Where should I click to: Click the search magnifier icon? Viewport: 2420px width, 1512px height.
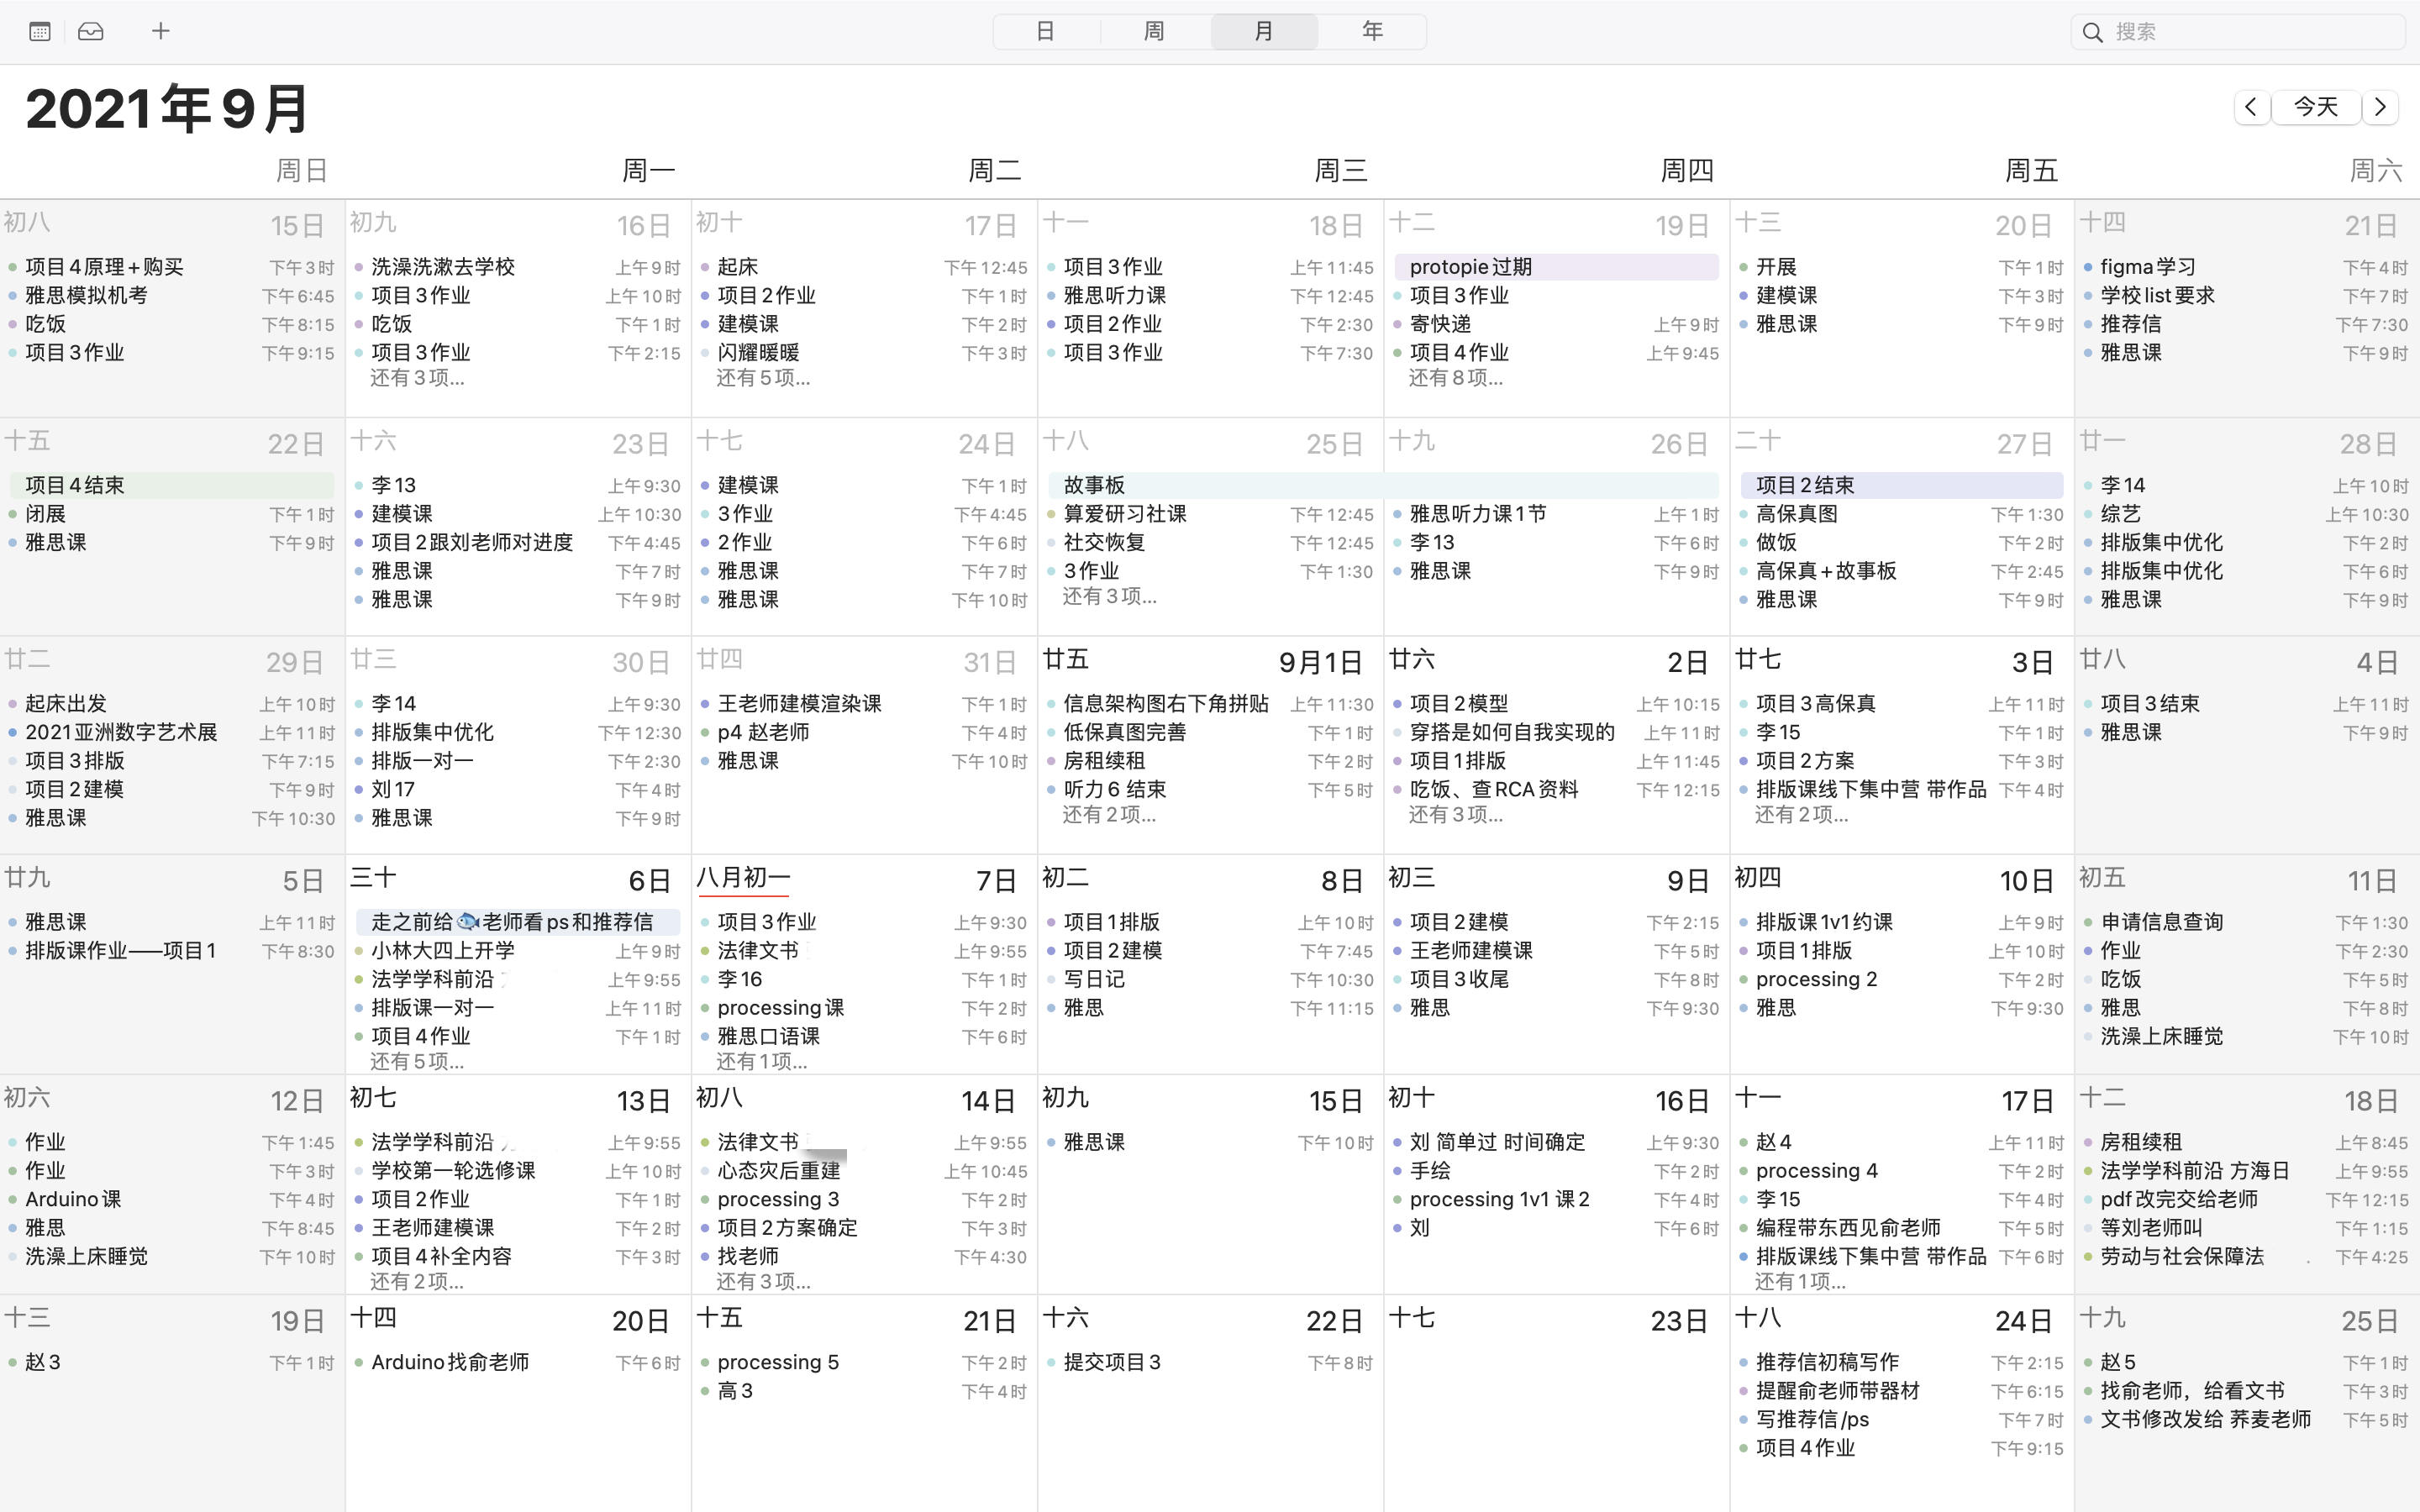tap(2092, 33)
